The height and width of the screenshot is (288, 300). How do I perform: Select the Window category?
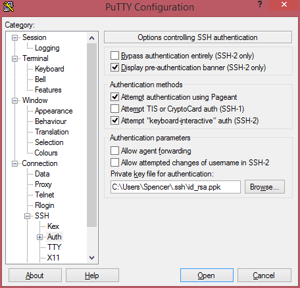point(35,100)
